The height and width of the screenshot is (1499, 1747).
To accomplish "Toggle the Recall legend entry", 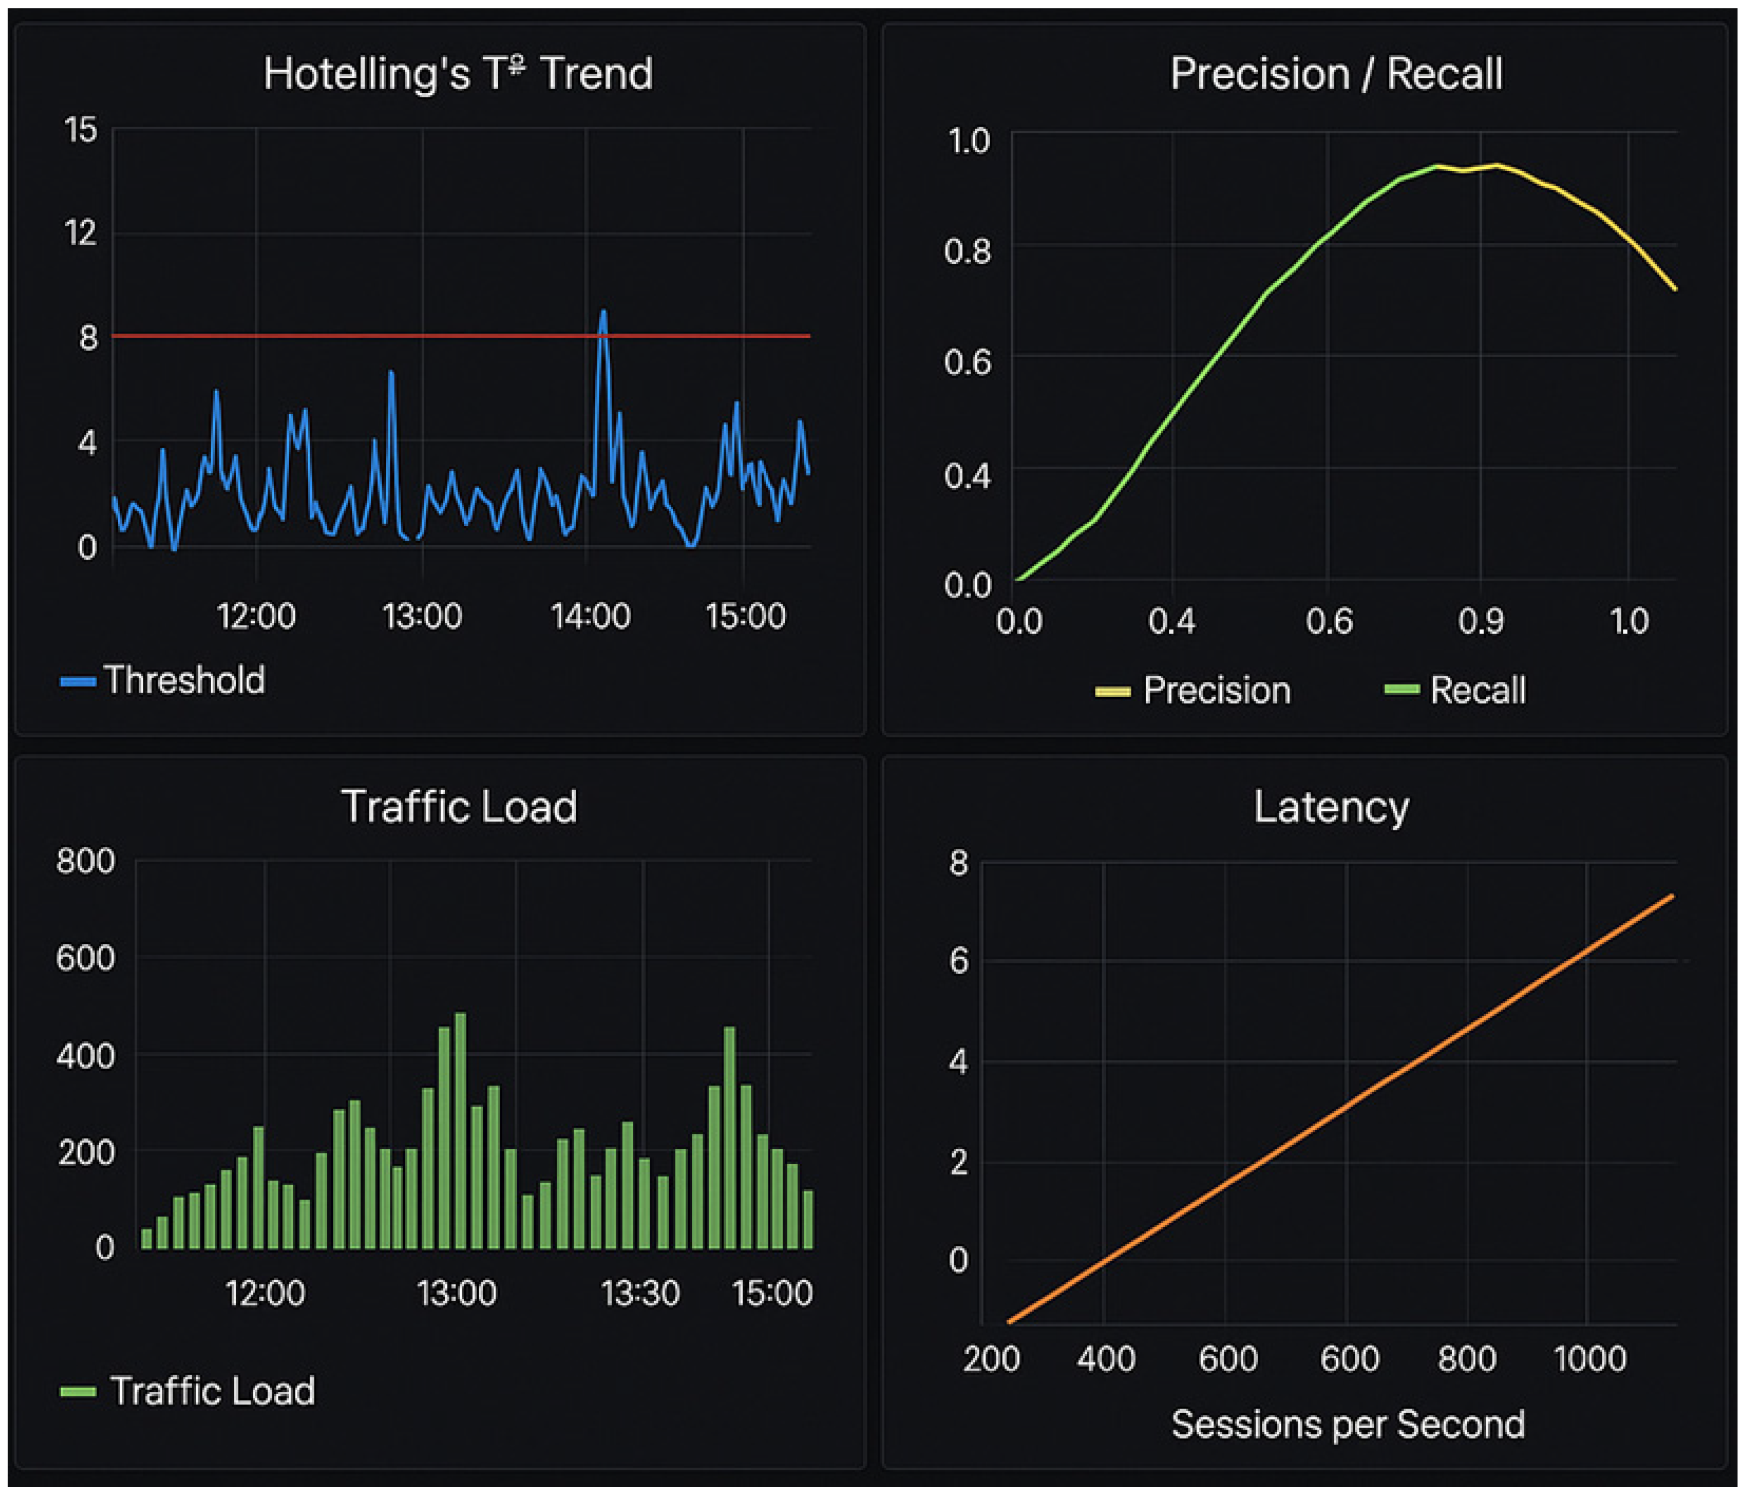I will tap(1455, 690).
